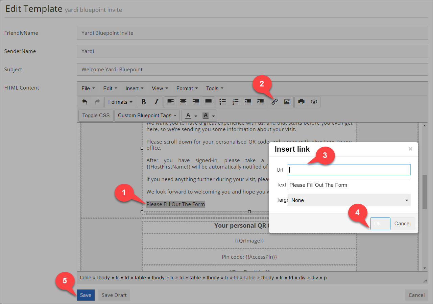
Task: Apply the background color (A) button
Action: pos(206,116)
